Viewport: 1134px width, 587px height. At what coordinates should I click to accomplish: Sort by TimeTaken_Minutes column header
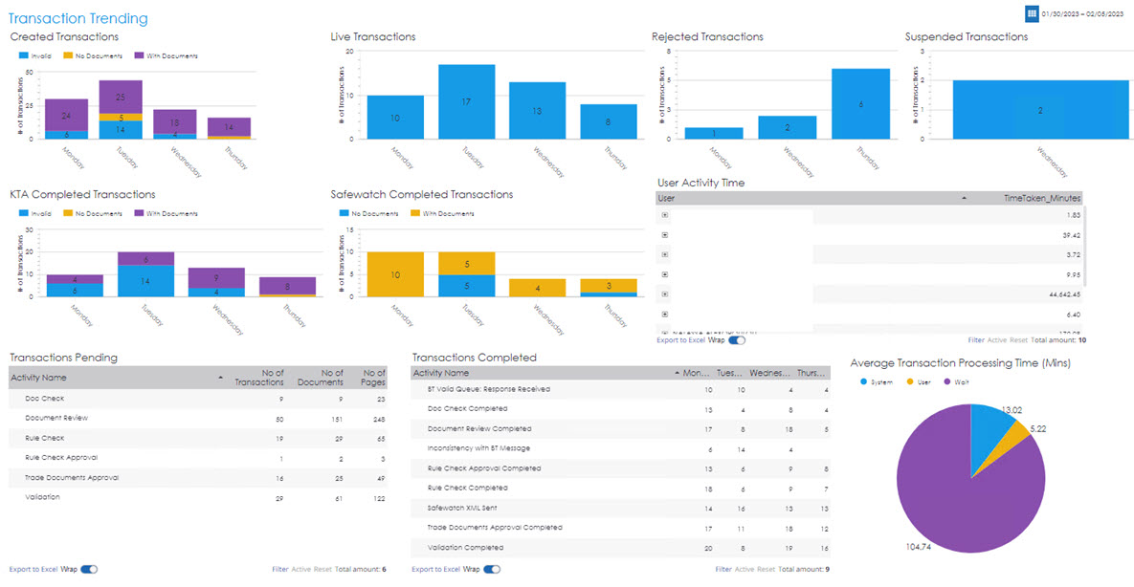click(1041, 198)
